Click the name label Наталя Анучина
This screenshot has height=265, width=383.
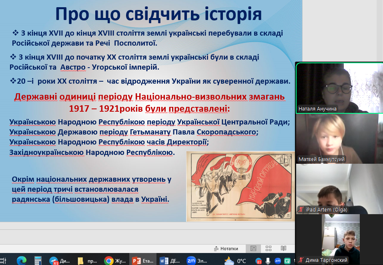[x=317, y=109]
